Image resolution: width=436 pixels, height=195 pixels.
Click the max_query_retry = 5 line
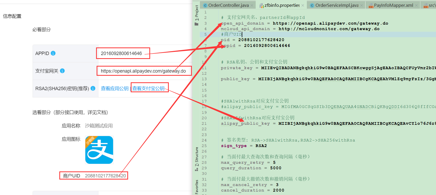pos(248,162)
